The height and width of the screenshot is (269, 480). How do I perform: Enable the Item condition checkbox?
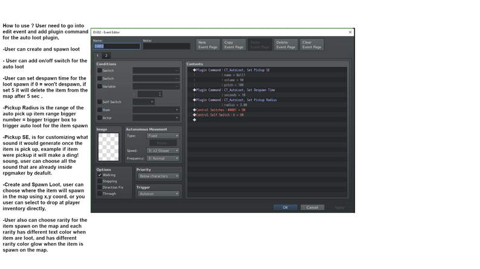click(x=100, y=110)
